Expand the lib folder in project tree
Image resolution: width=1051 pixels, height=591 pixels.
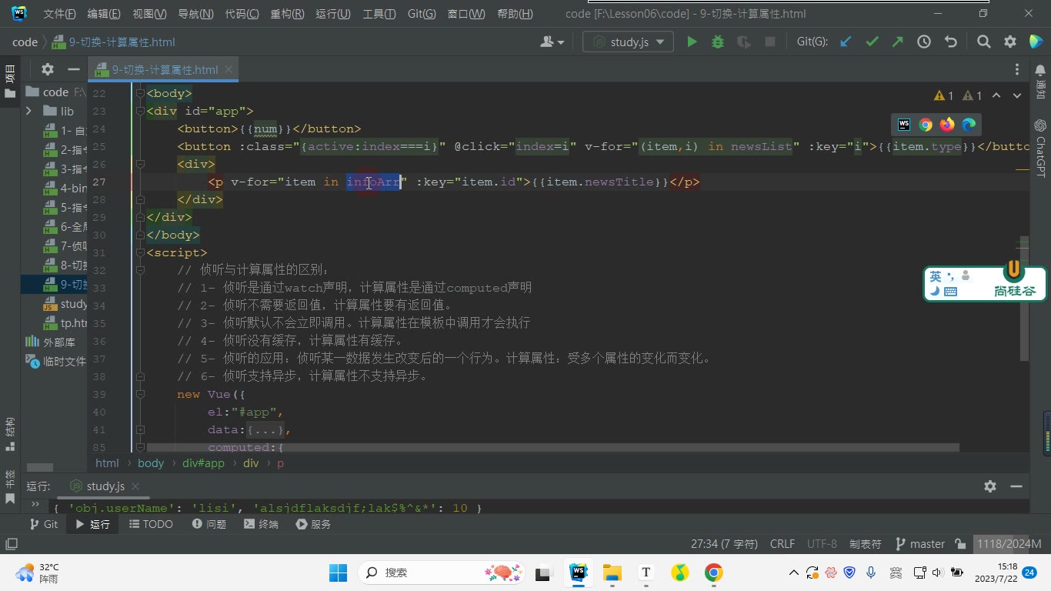point(28,112)
